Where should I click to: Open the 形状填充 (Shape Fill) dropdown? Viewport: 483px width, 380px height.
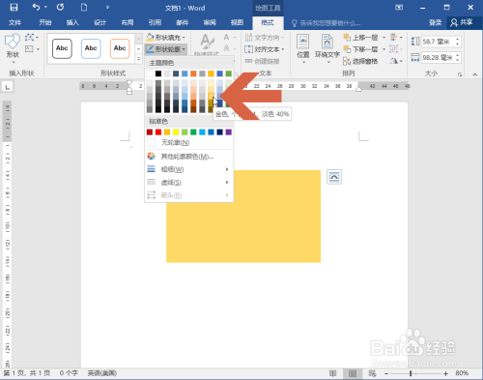(x=166, y=38)
